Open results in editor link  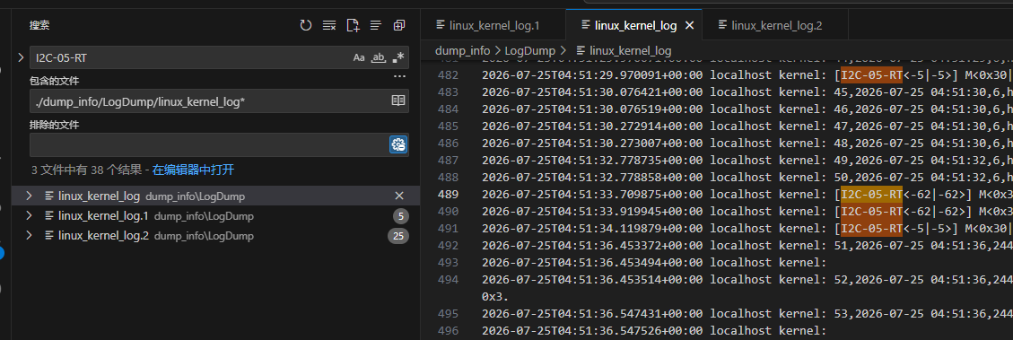click(193, 170)
